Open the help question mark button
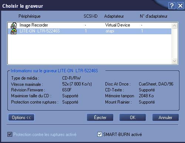This screenshot has height=143, width=185. pos(172,6)
